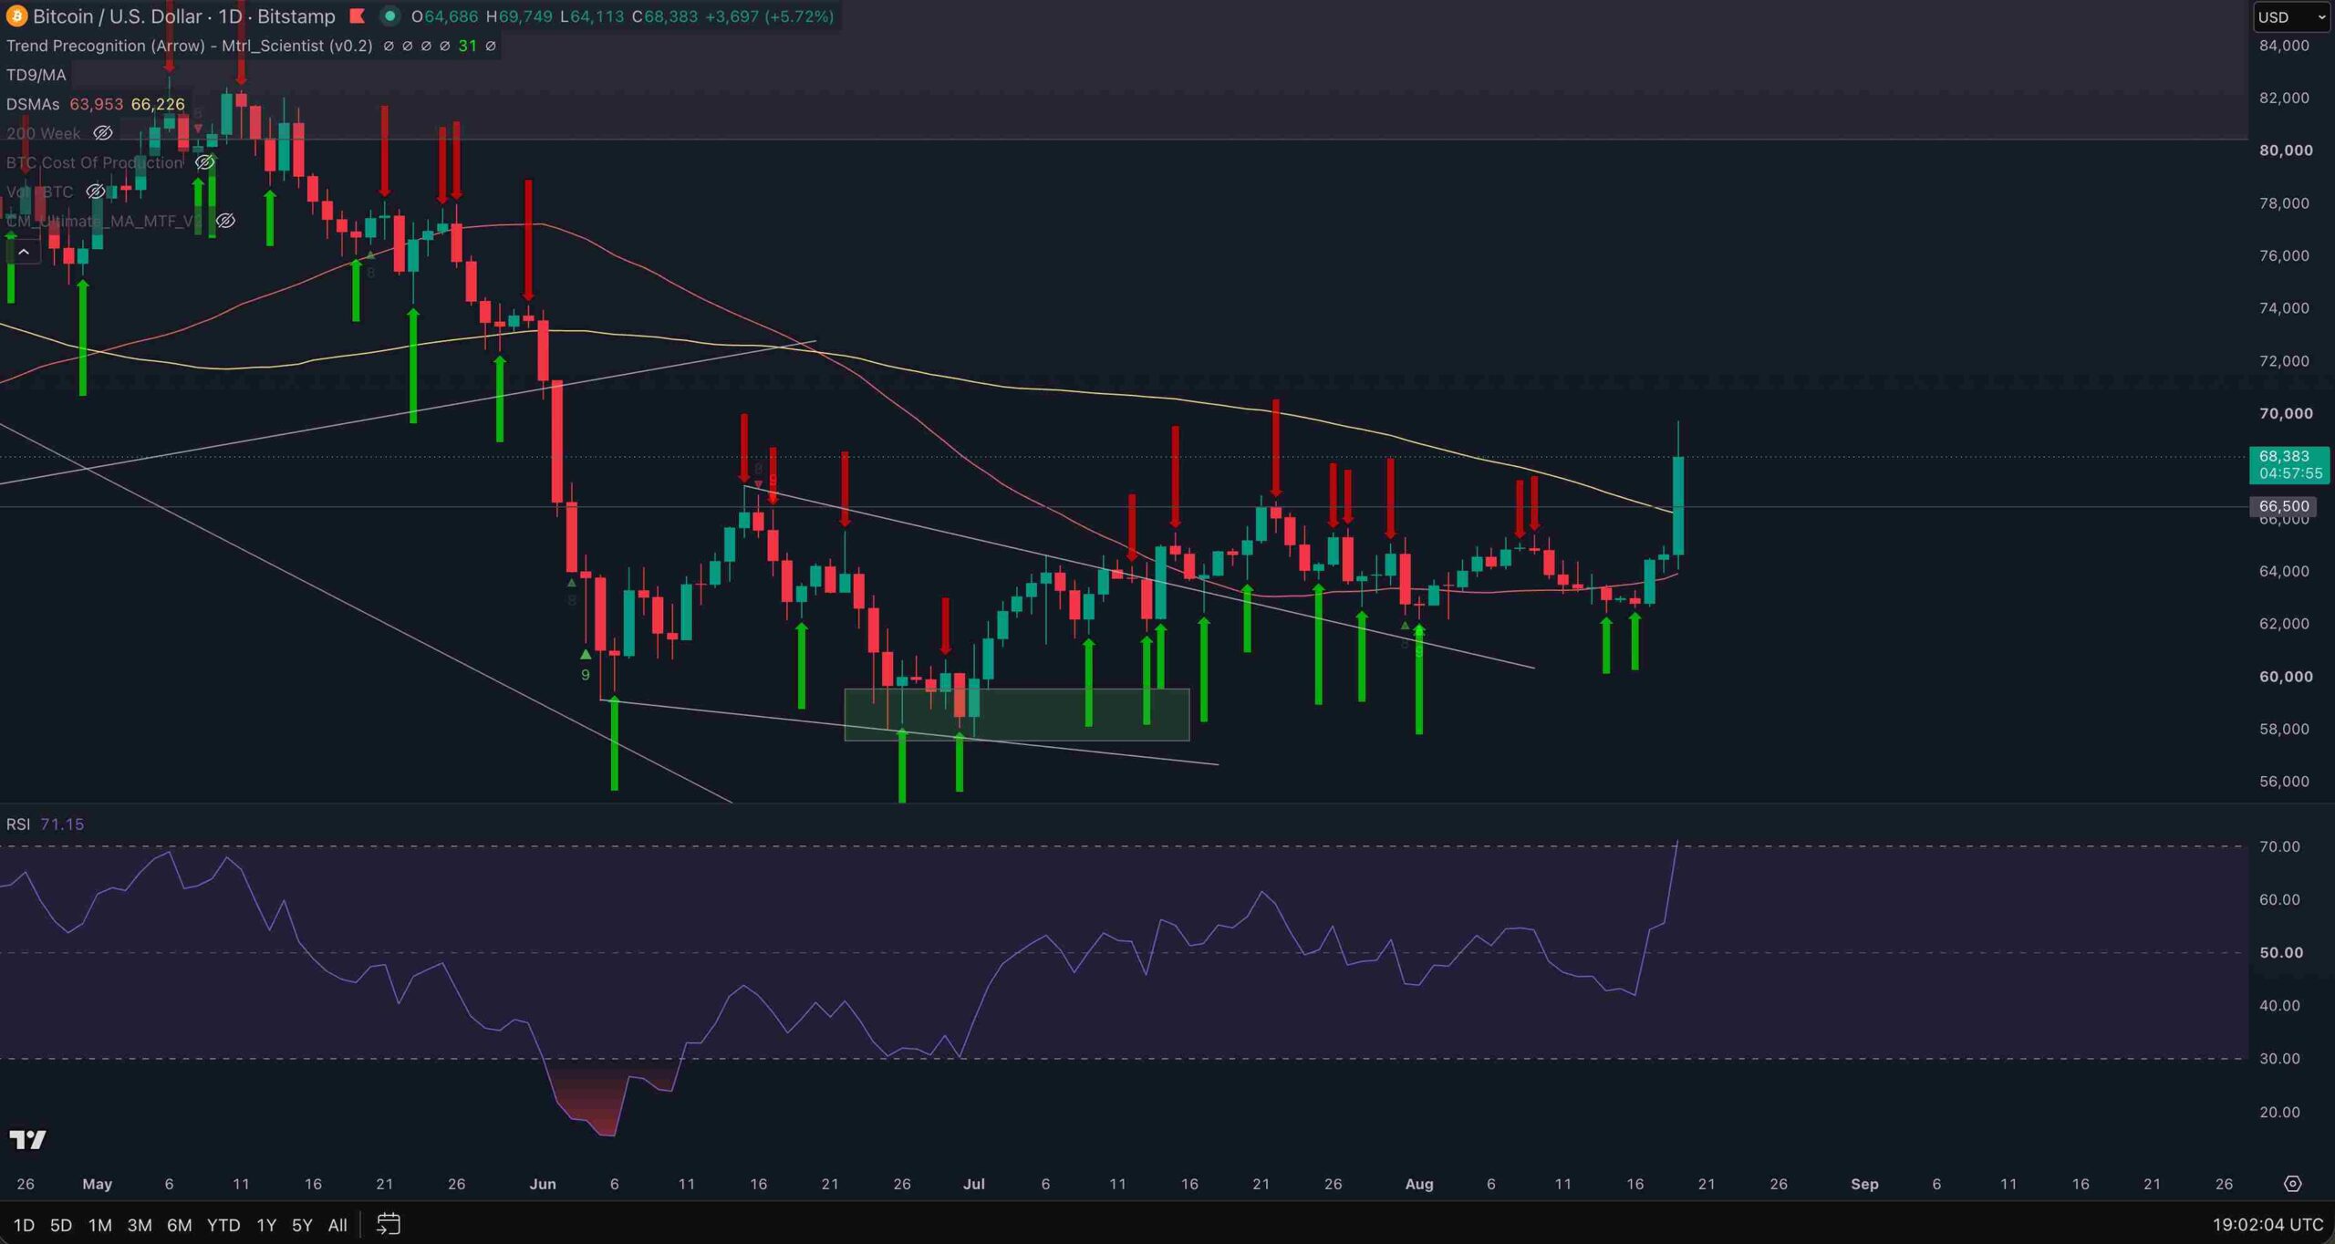Viewport: 2335px width, 1244px height.
Task: Click the current price label 68,383
Action: [x=2289, y=464]
